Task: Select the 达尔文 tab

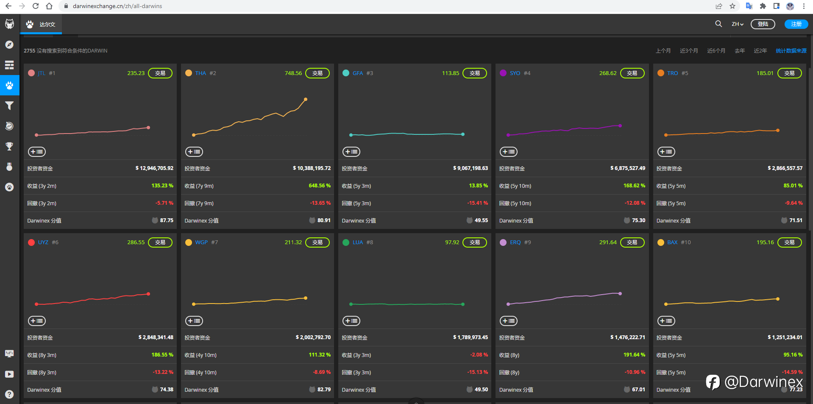Action: point(41,24)
